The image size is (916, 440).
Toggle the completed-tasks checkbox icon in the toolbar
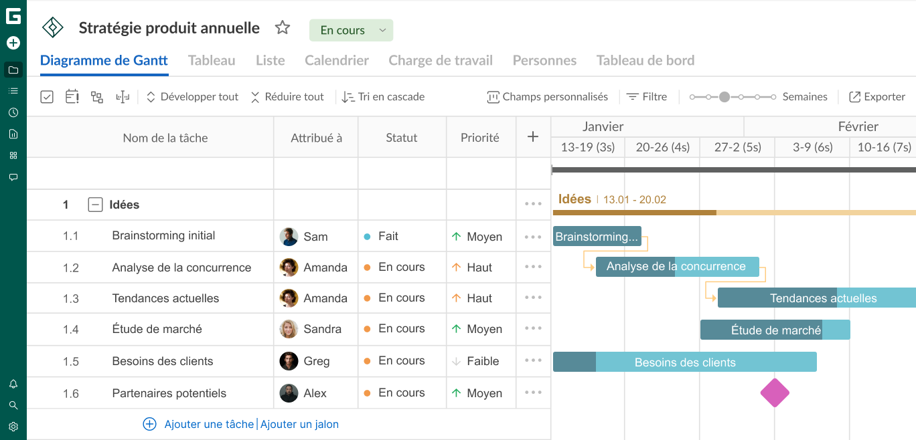click(47, 96)
